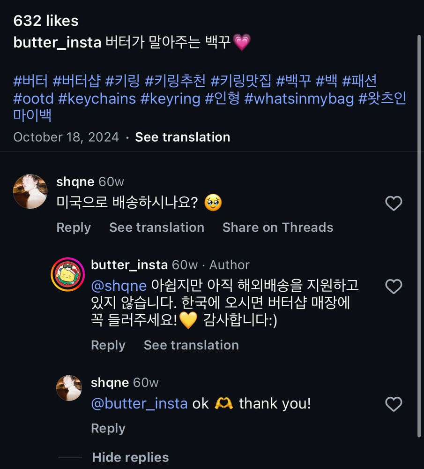424x469 pixels.
Task: Like butter_insta's author reply comment
Action: [394, 287]
